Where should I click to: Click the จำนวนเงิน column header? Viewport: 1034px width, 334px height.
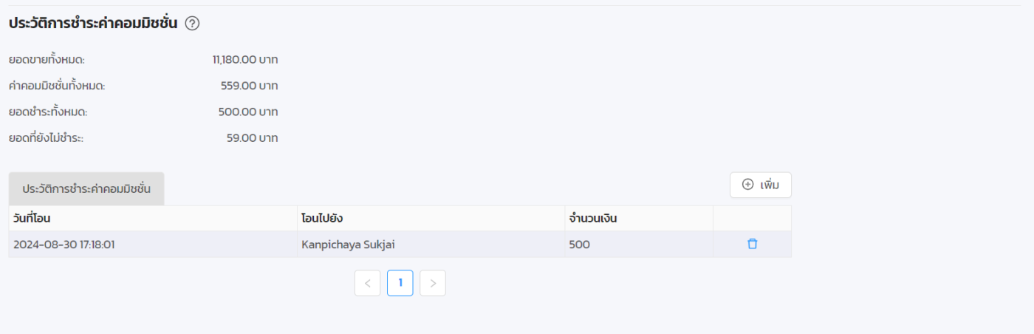[593, 219]
